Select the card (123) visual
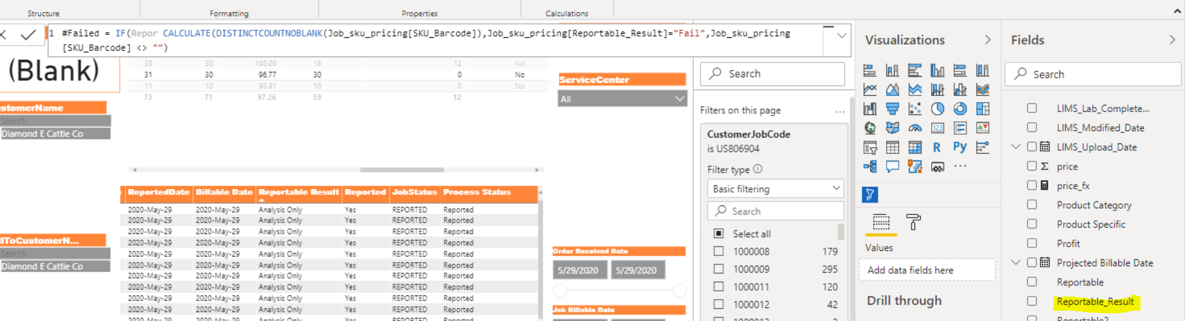This screenshot has height=321, width=1185. point(938,129)
